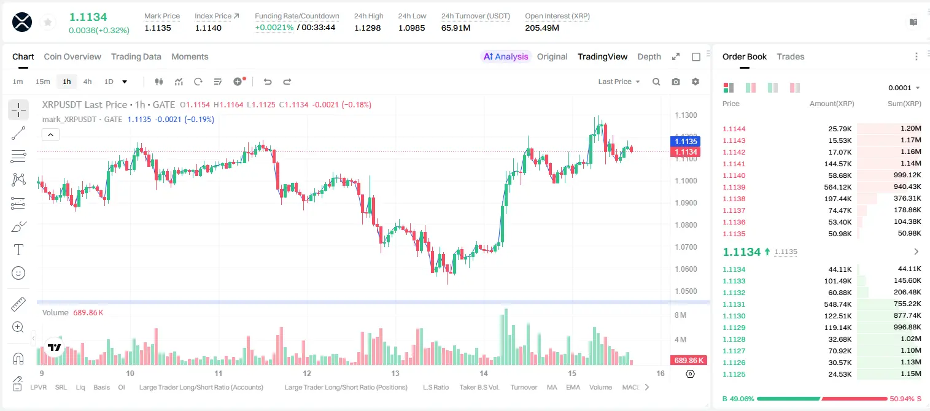Search symbol with magnifier icon
Viewport: 930px width, 411px height.
[x=656, y=82]
